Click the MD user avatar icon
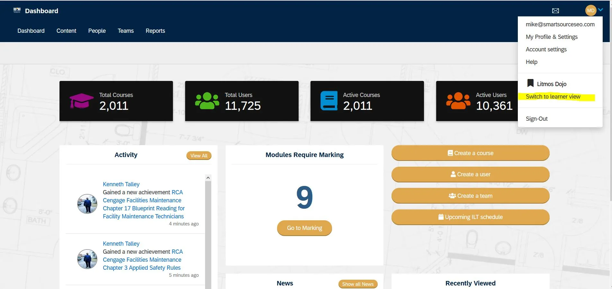Image resolution: width=612 pixels, height=289 pixels. [x=590, y=11]
